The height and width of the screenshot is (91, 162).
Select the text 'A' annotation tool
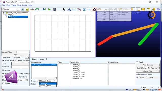pos(69,9)
